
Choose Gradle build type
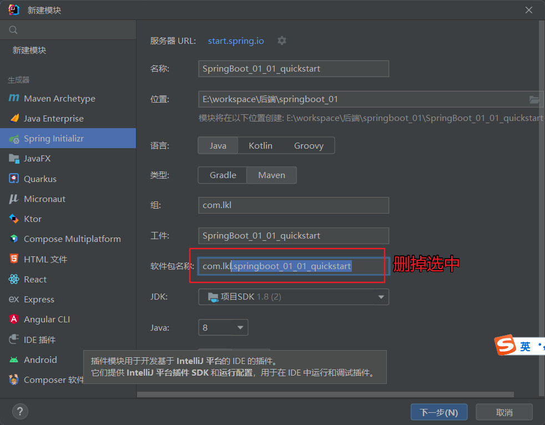[x=223, y=175]
